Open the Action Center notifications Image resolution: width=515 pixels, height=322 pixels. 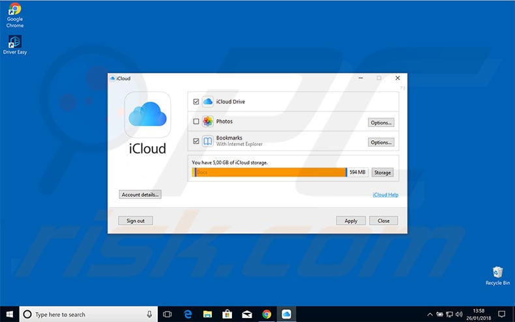coord(501,314)
